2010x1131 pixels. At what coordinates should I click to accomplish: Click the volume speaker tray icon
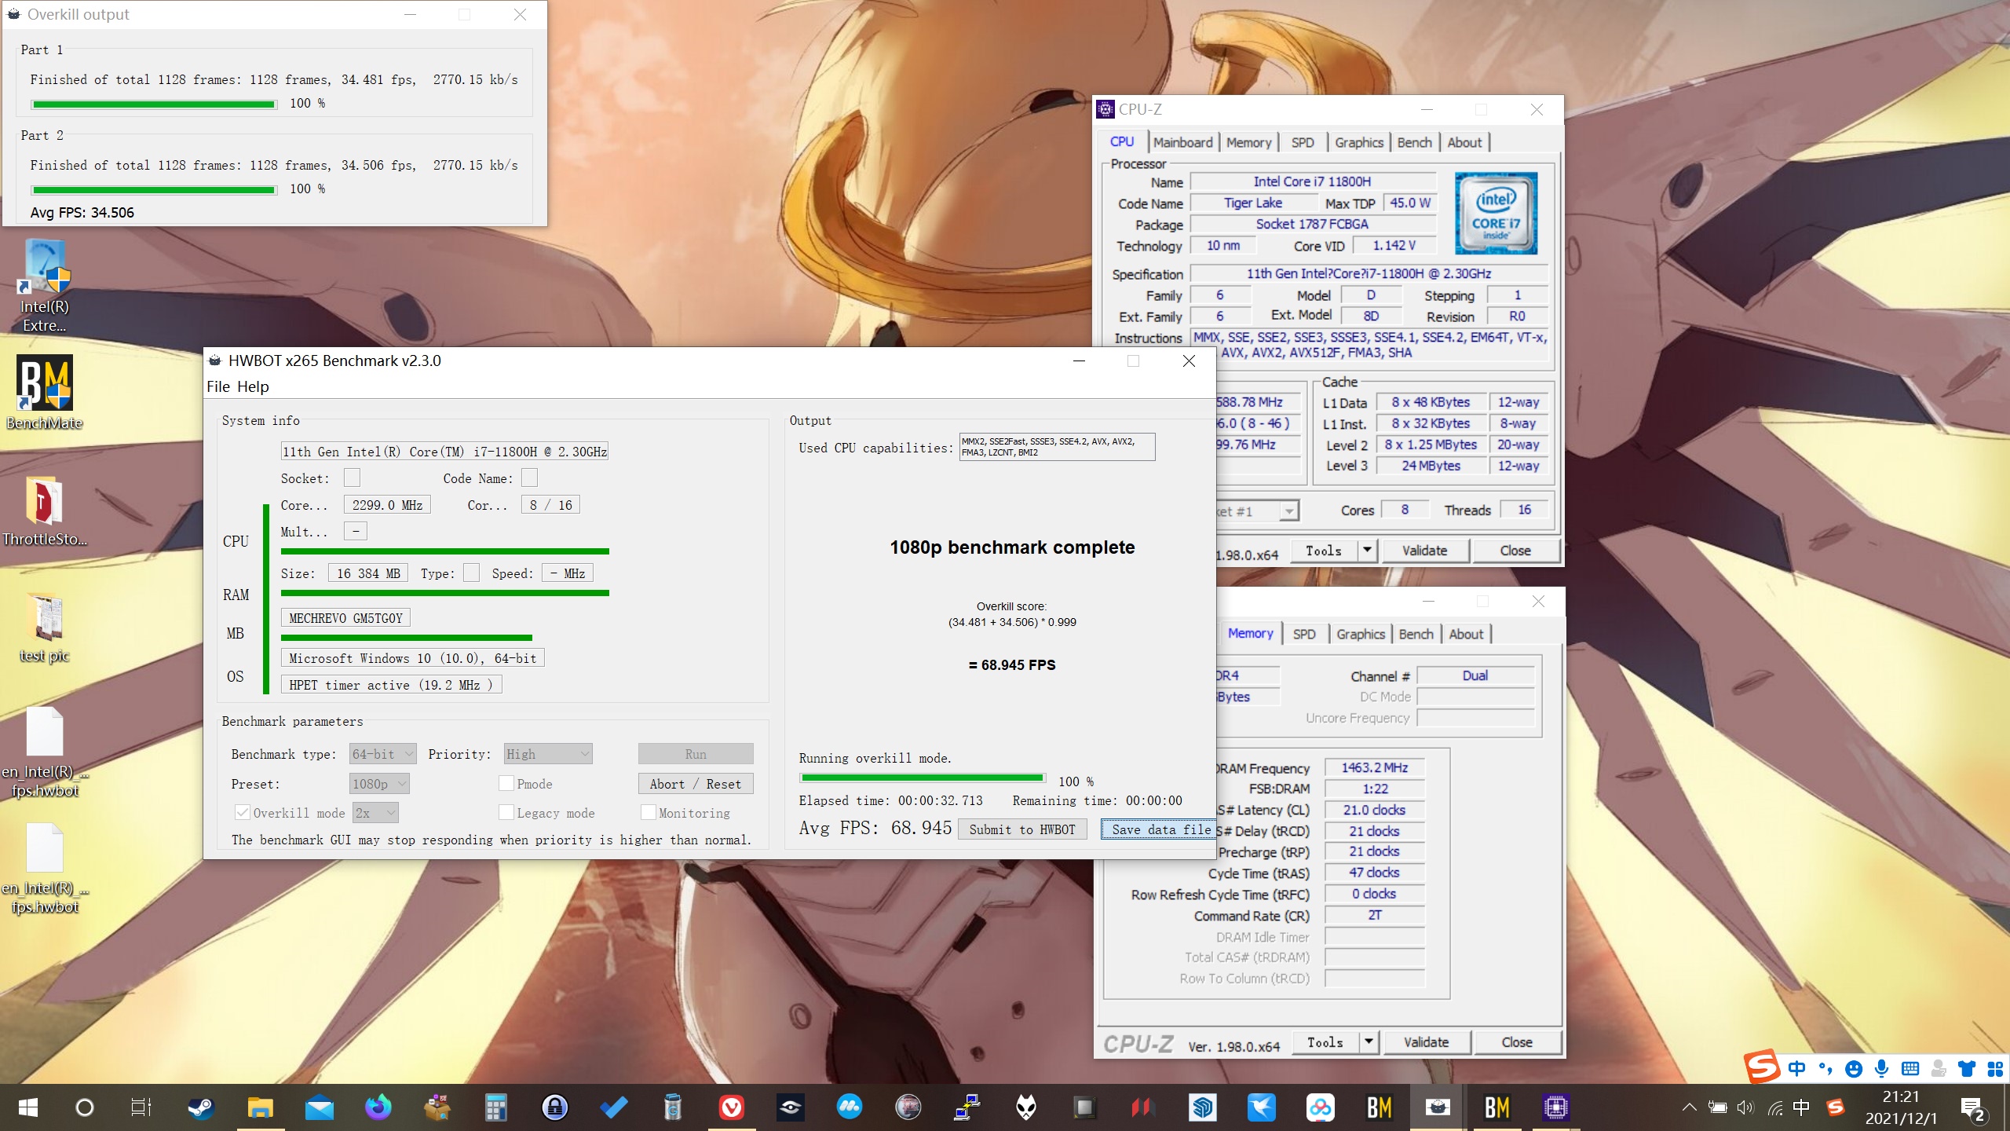1745,1107
